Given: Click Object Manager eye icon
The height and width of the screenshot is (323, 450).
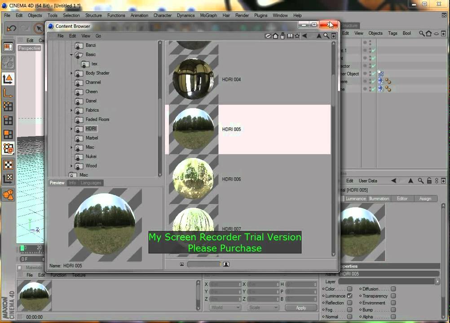Looking at the screenshot, I should [436, 34].
